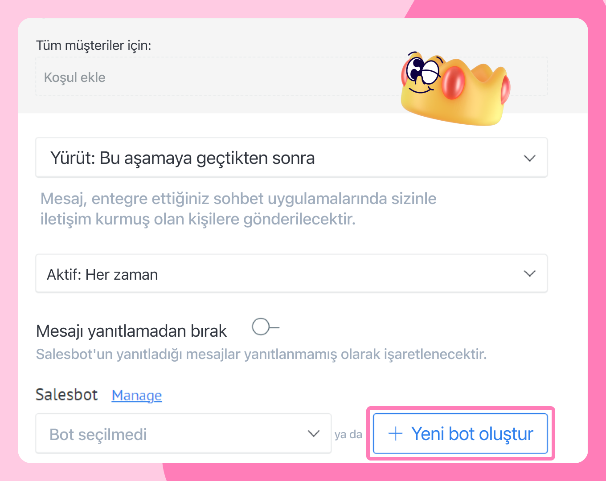Click the Tüm müşteriler için label
606x481 pixels.
94,45
